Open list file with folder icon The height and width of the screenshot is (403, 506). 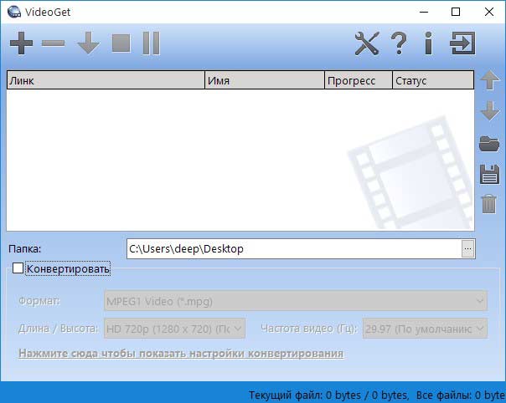coord(489,144)
